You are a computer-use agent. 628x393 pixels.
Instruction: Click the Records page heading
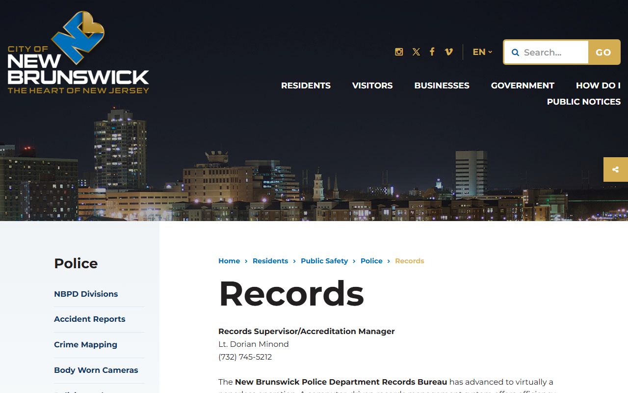pyautogui.click(x=291, y=294)
